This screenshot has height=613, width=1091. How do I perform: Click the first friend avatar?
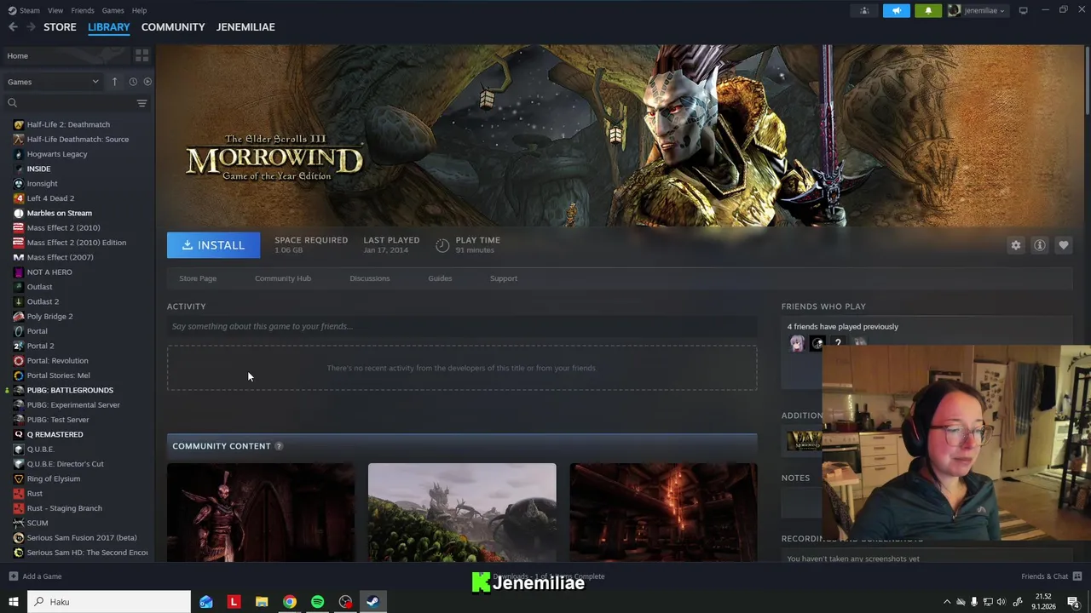tap(797, 343)
